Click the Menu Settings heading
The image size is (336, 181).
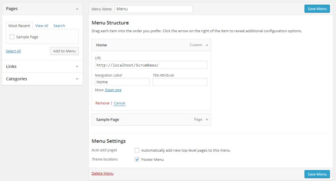109,141
